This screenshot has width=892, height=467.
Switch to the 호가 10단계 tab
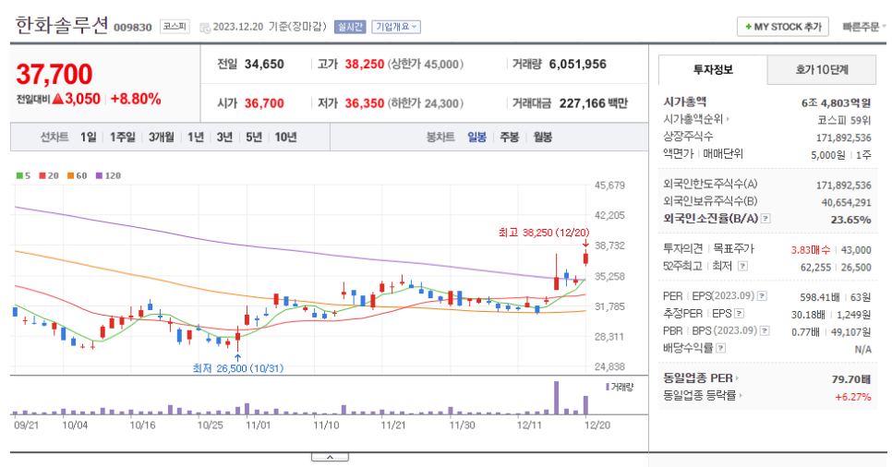[822, 70]
